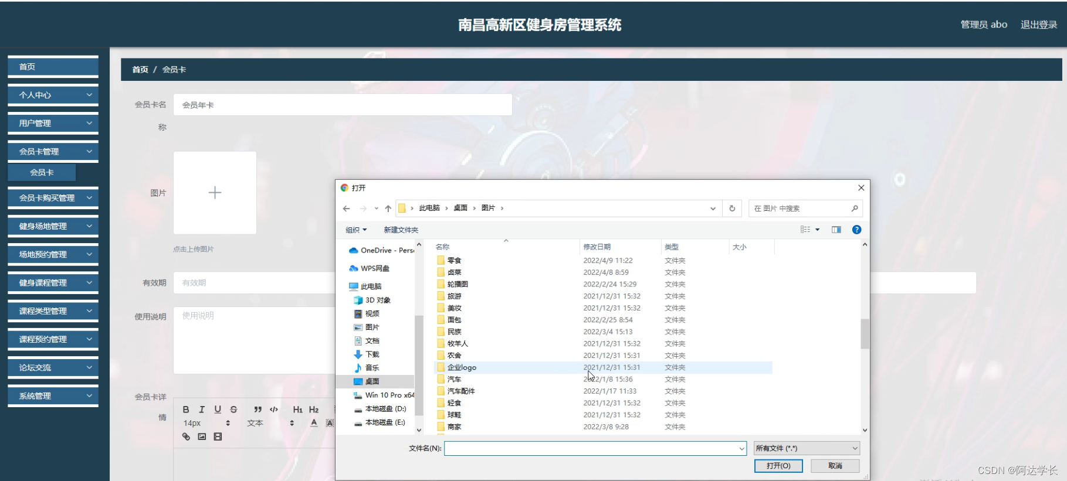This screenshot has height=481, width=1067.
Task: Open 本地磁盘 (E:) in the navigation pane
Action: (x=380, y=422)
